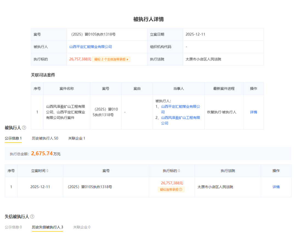Click 详情 link in 关联司法案件 table
296x235 pixels.
[253, 112]
